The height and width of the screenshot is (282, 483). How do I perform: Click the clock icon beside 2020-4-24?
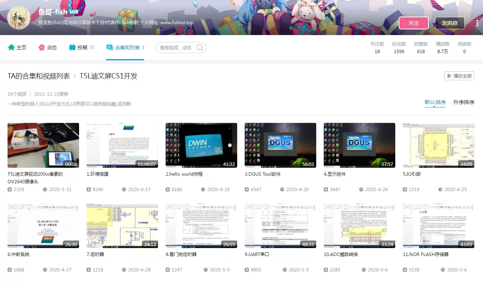pyautogui.click(x=361, y=190)
